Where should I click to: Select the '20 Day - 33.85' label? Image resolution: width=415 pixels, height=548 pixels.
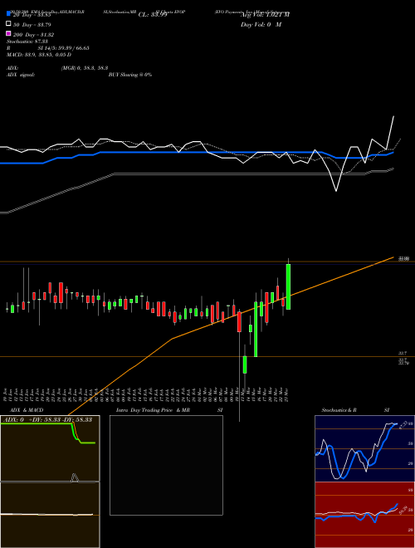point(32,15)
